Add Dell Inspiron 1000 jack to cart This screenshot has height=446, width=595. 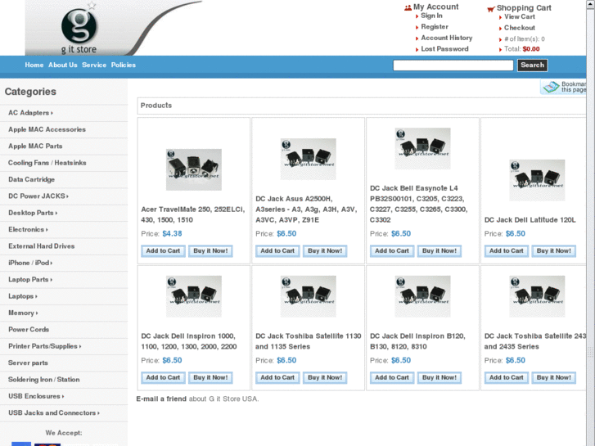coord(163,378)
